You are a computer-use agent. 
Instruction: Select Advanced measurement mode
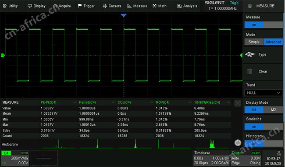(273, 42)
